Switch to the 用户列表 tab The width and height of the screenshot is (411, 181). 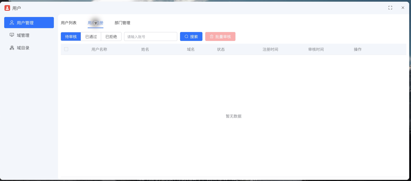click(x=69, y=23)
